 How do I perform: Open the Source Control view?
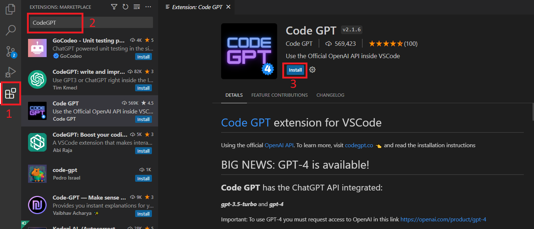point(11,52)
